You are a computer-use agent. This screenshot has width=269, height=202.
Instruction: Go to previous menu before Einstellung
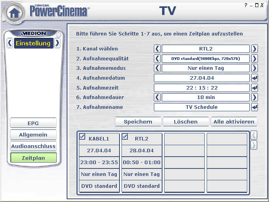click(10, 43)
